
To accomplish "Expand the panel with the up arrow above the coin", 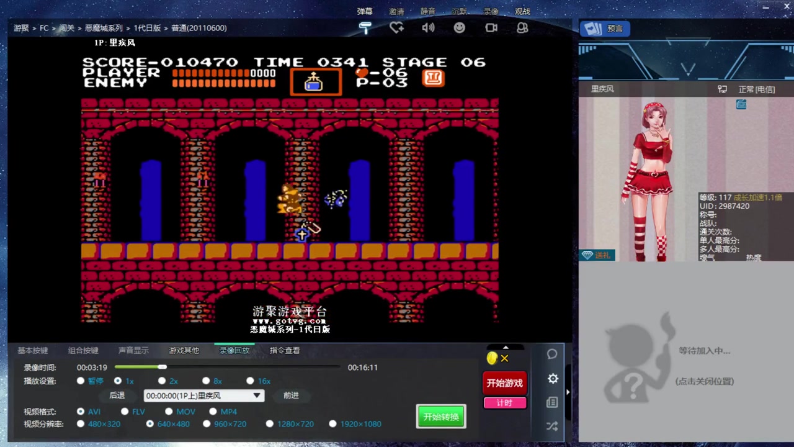I will pyautogui.click(x=505, y=347).
